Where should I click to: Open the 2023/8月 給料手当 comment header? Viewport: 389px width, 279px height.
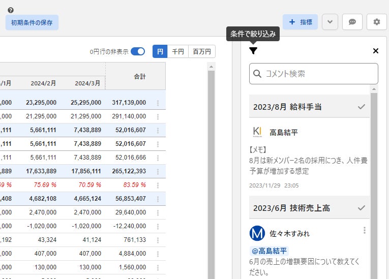(x=309, y=107)
